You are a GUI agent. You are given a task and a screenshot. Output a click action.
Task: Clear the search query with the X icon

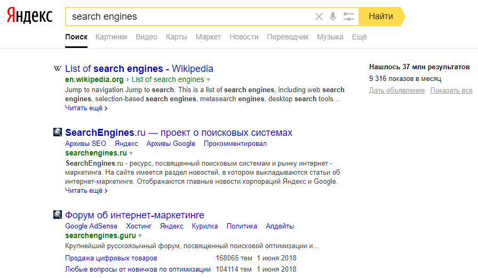click(319, 17)
